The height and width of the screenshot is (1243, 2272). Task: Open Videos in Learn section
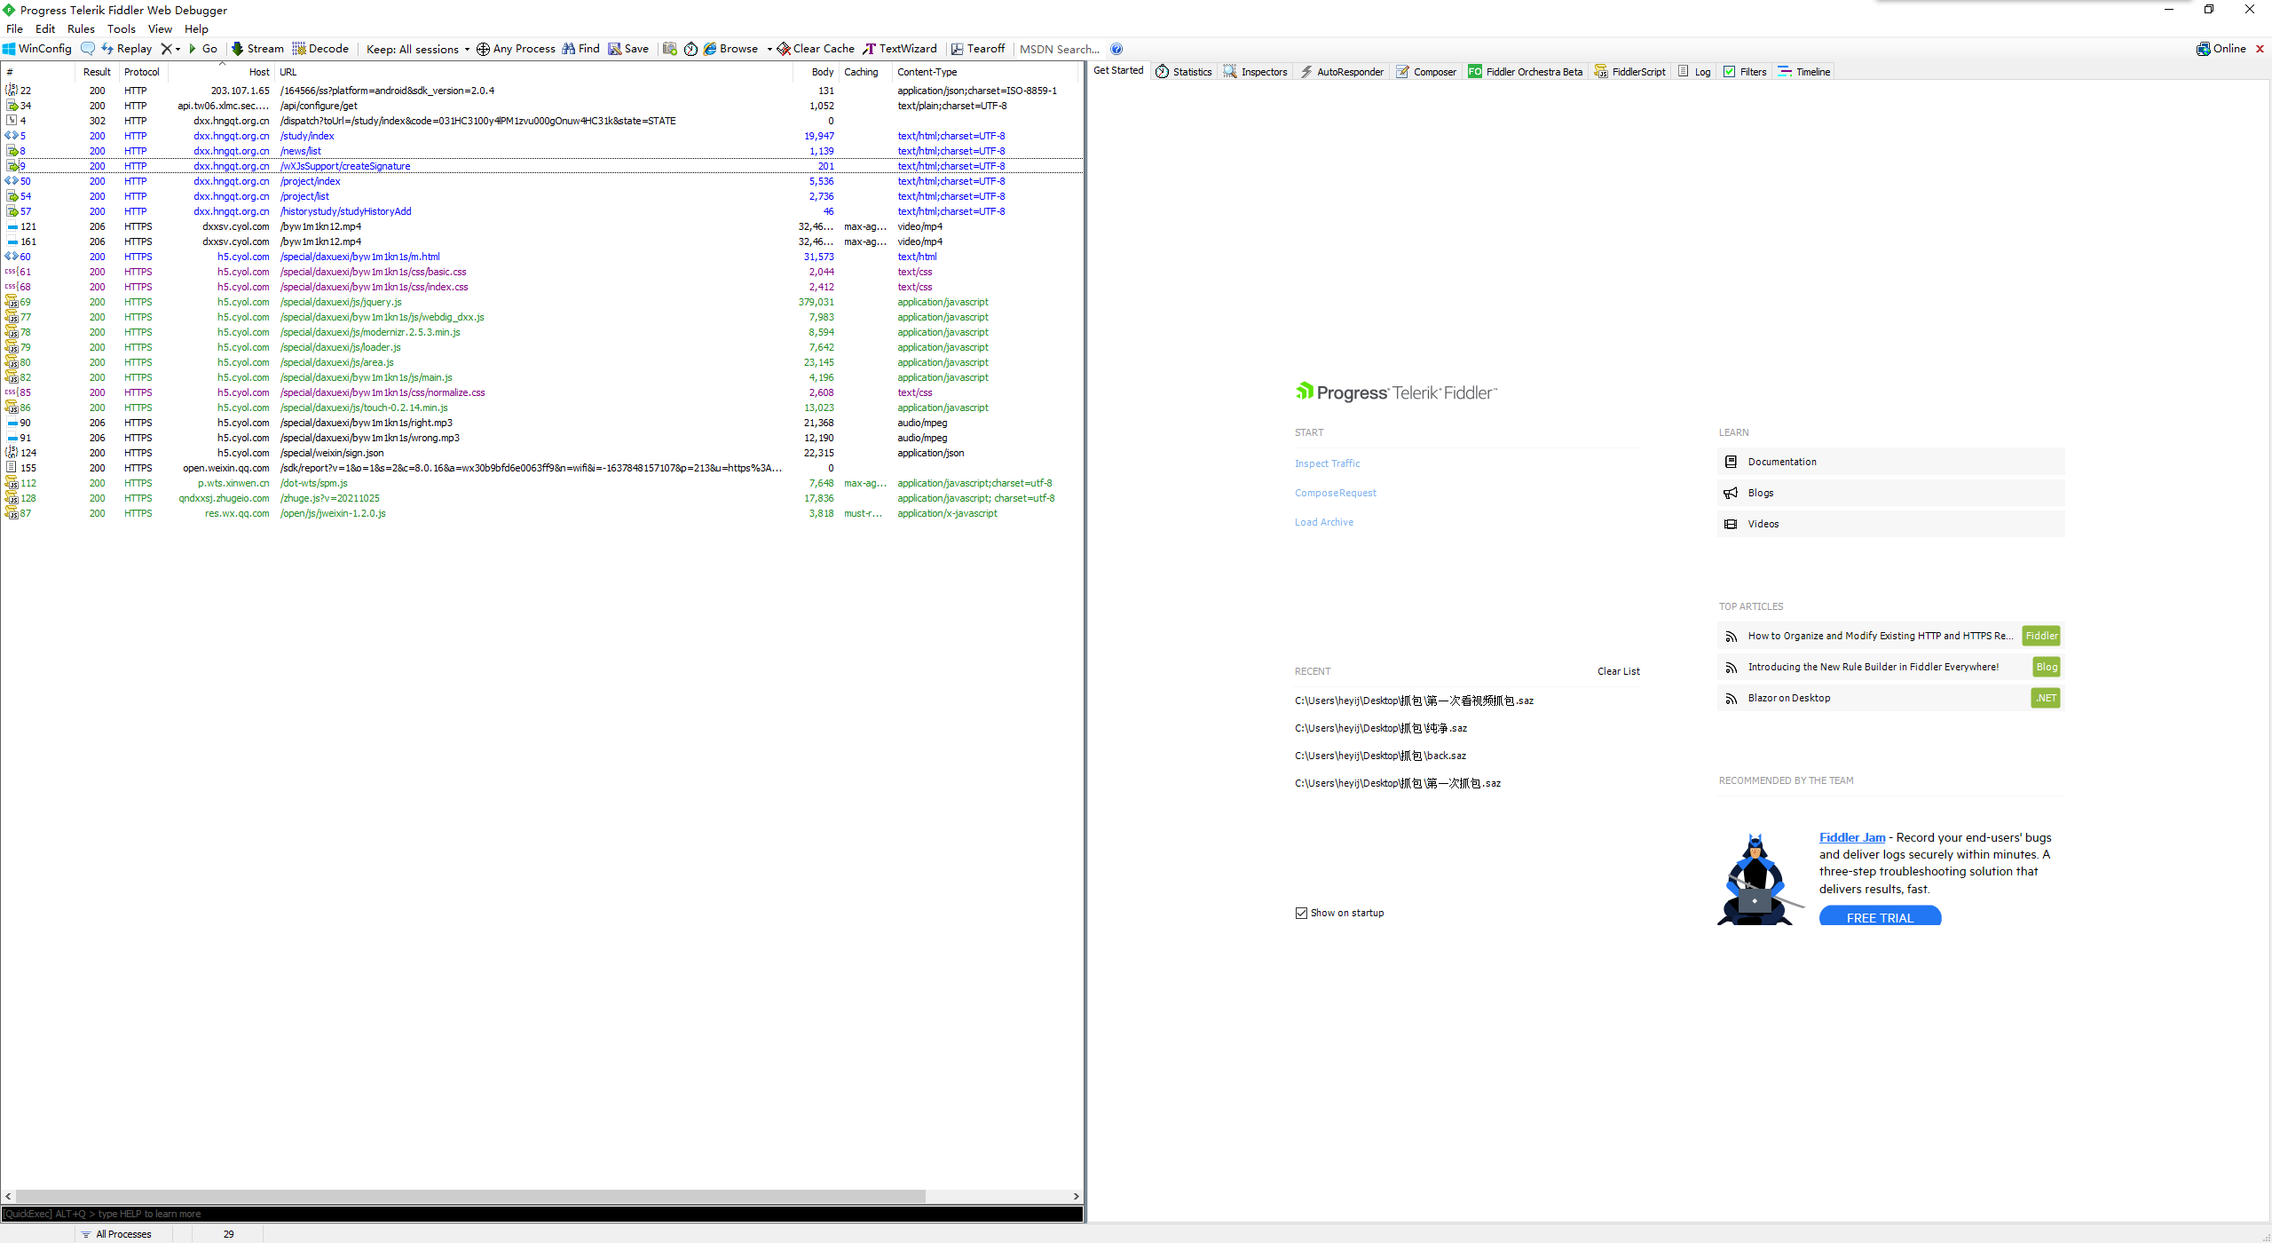click(x=1890, y=524)
